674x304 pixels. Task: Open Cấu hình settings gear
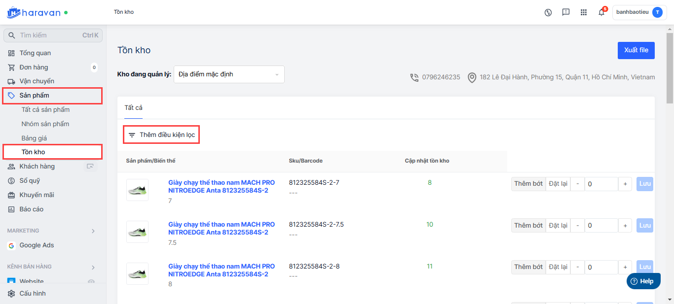(x=11, y=294)
